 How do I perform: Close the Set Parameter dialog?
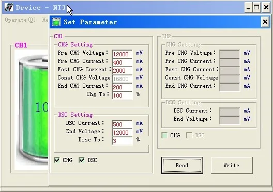point(265,22)
